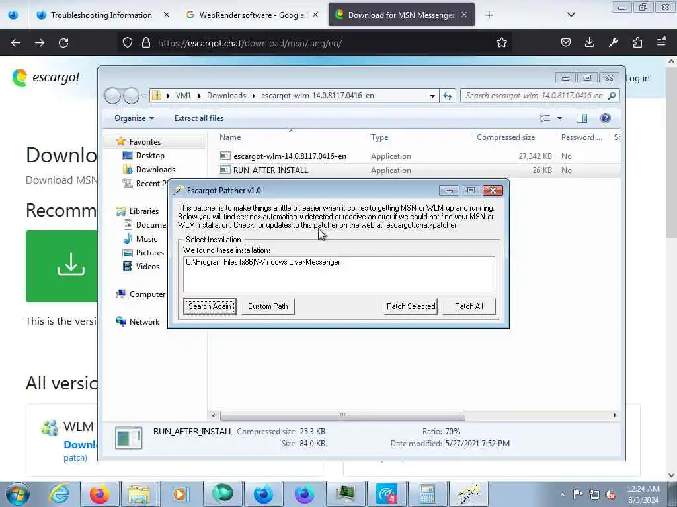Show hidden system tray icons

[563, 494]
